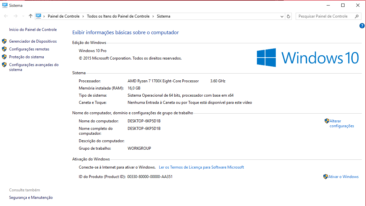This screenshot has height=206, width=366.
Task: Go up one level with Up arrow
Action: tap(31, 16)
